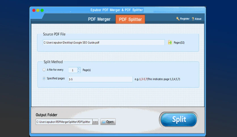Select the 'A file for every' radio button
Viewport: 237px width, 137px height.
[44, 70]
